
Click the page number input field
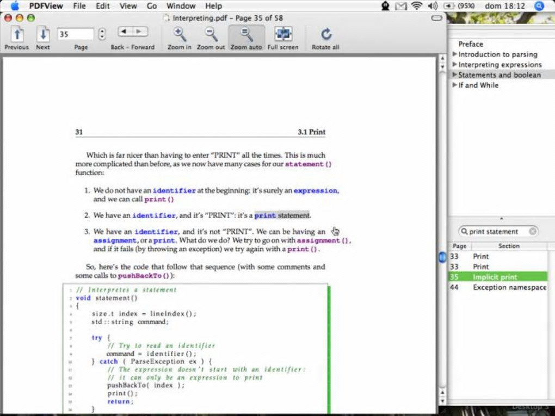75,34
